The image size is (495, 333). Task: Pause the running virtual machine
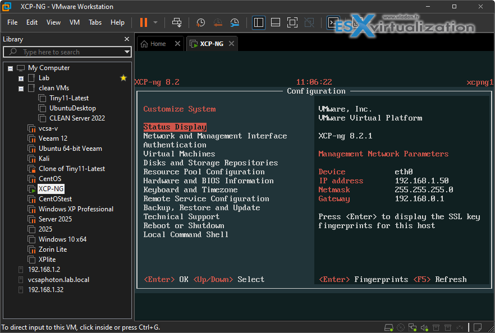point(144,22)
